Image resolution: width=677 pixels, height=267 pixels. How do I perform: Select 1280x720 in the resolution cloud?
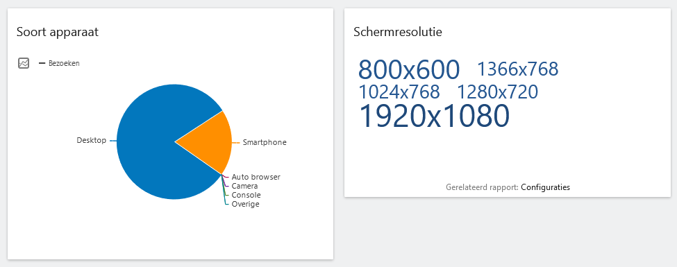pyautogui.click(x=497, y=92)
